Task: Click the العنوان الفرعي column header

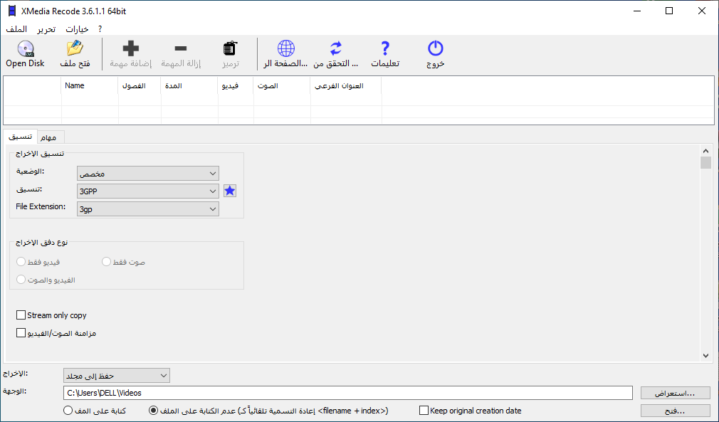Action: point(346,85)
